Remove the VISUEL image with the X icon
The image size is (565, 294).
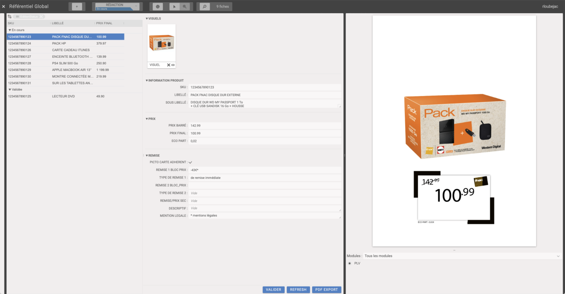pos(168,65)
